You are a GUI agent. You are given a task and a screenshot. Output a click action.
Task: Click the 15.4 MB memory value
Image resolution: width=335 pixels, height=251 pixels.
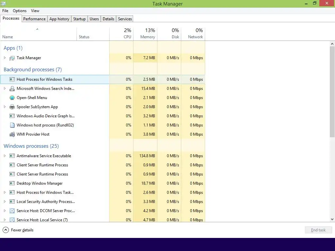(x=148, y=89)
